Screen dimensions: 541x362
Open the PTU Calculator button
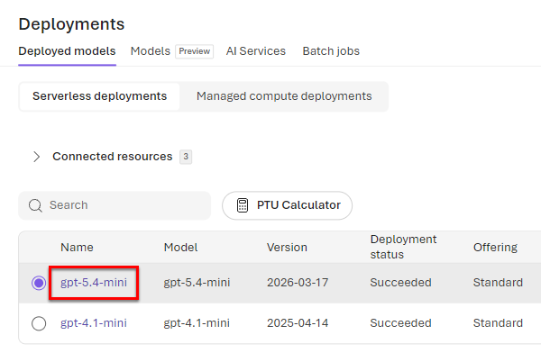[287, 205]
